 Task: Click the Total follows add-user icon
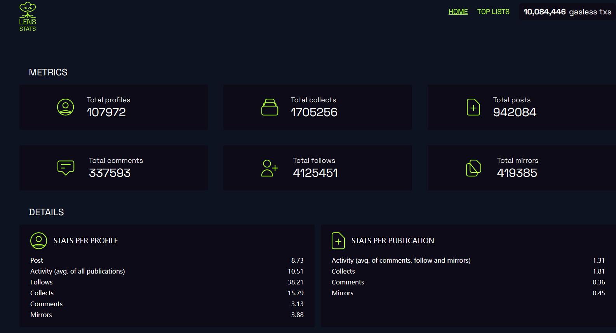click(270, 168)
